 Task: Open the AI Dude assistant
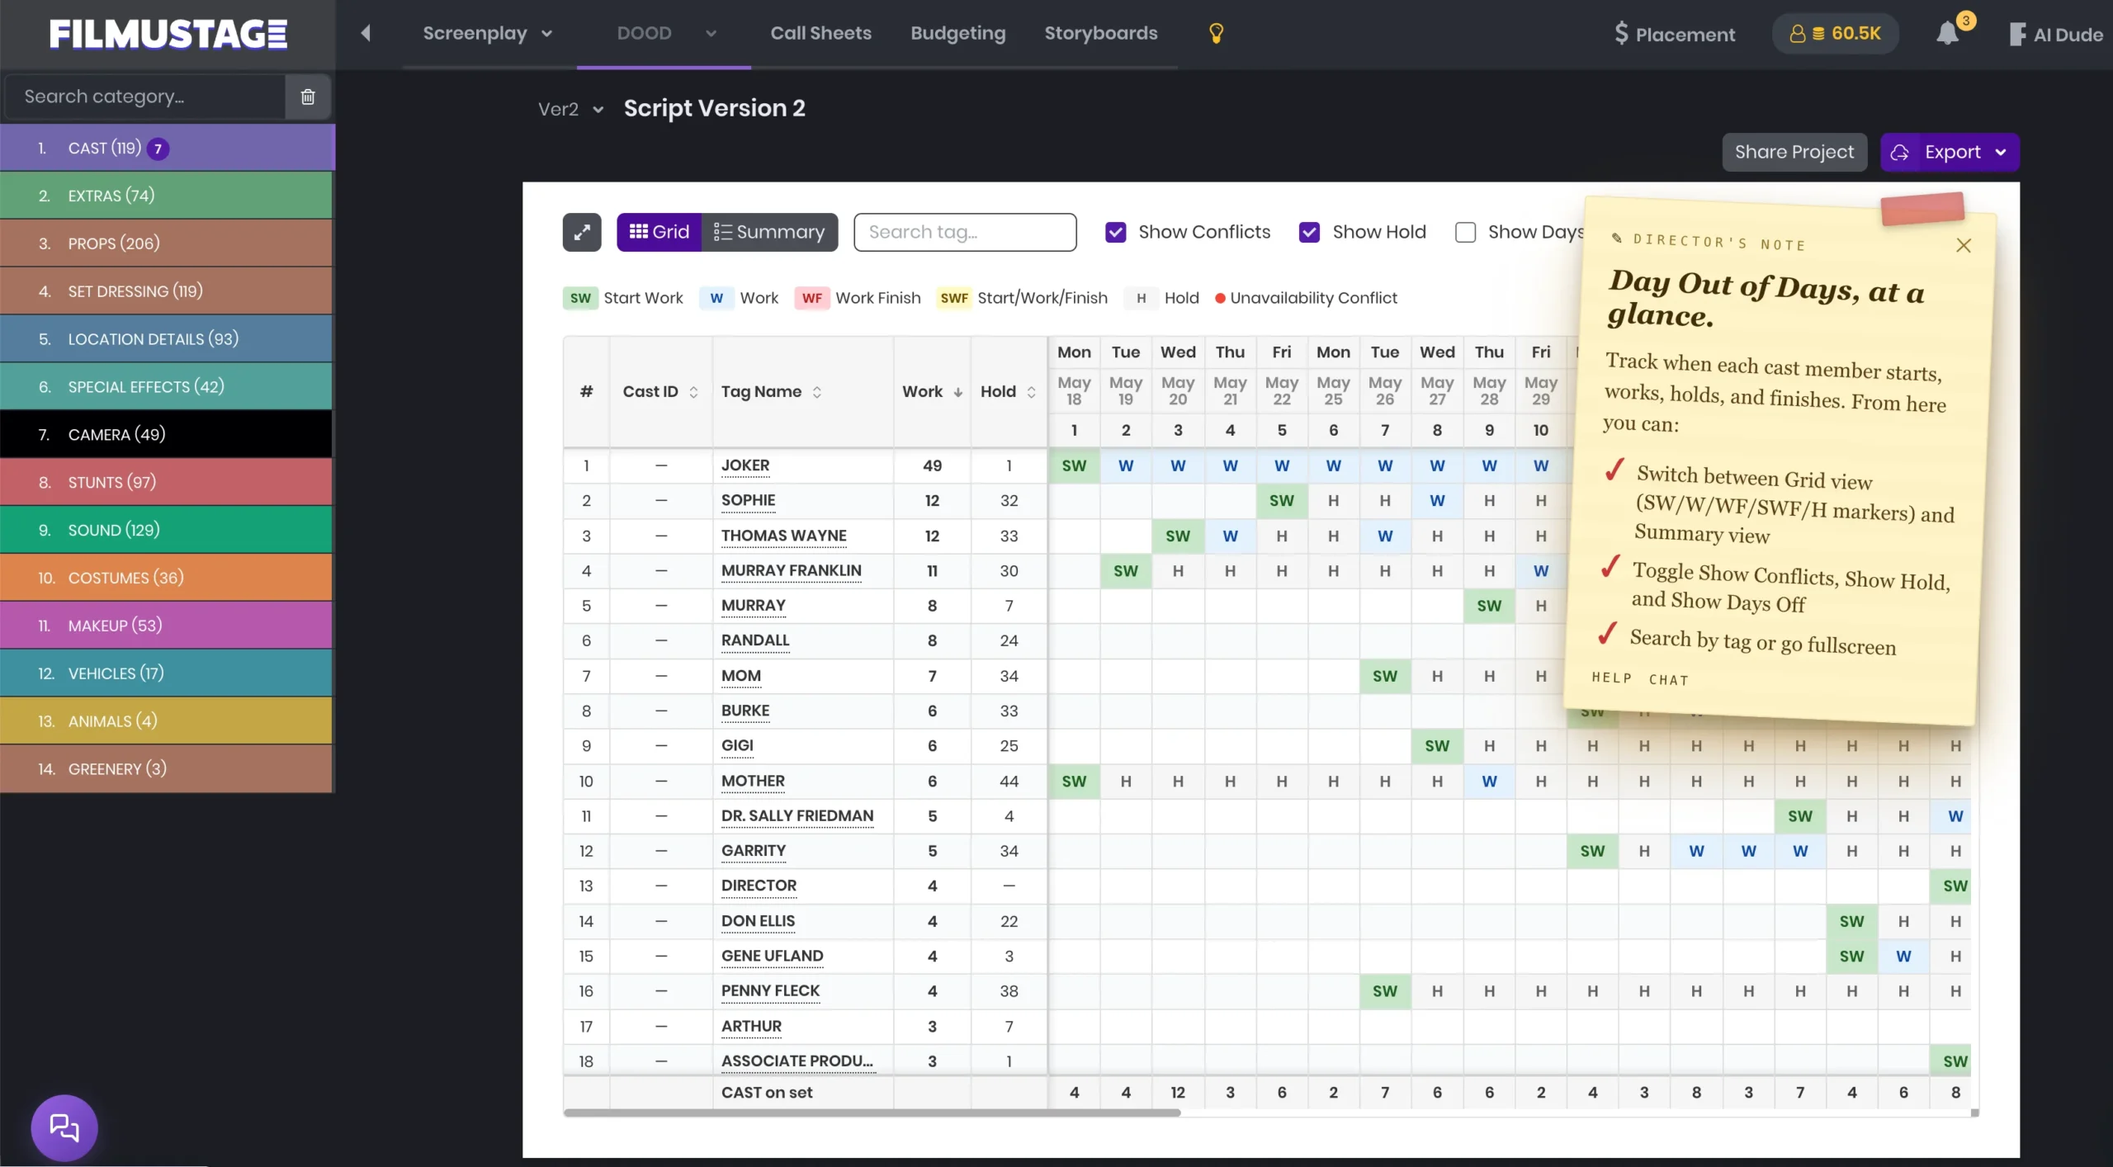(2056, 34)
